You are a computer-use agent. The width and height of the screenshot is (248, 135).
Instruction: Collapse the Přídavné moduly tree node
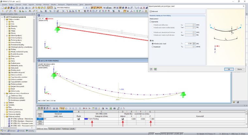click(x=5, y=117)
